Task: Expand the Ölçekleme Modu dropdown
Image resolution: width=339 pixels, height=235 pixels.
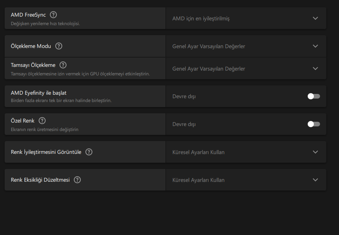Action: tap(246, 46)
